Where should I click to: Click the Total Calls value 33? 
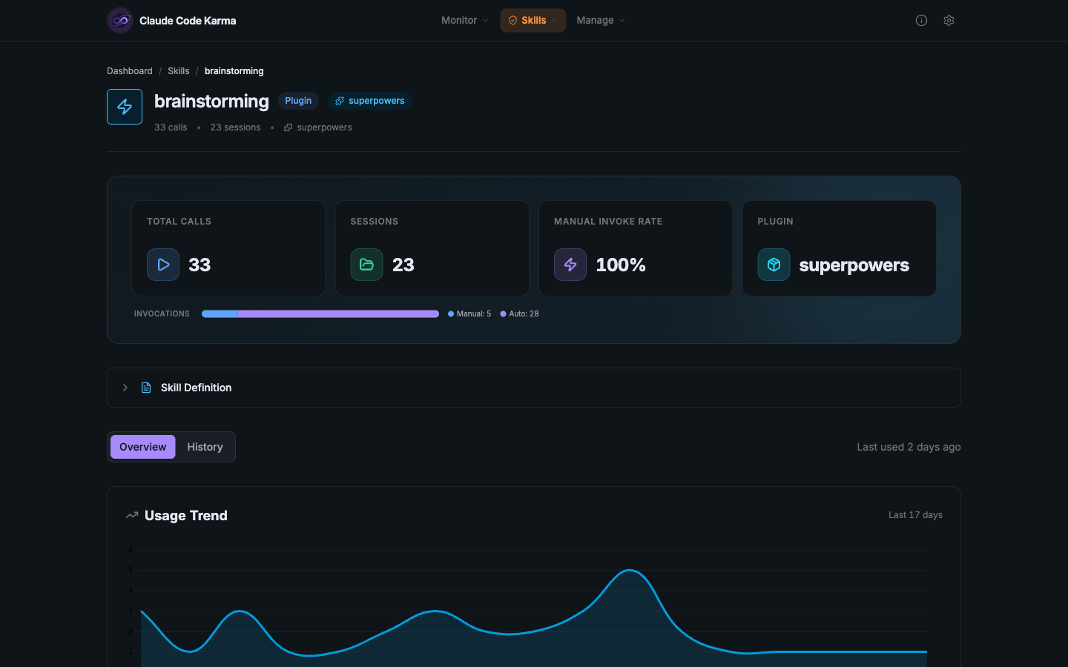(x=200, y=265)
